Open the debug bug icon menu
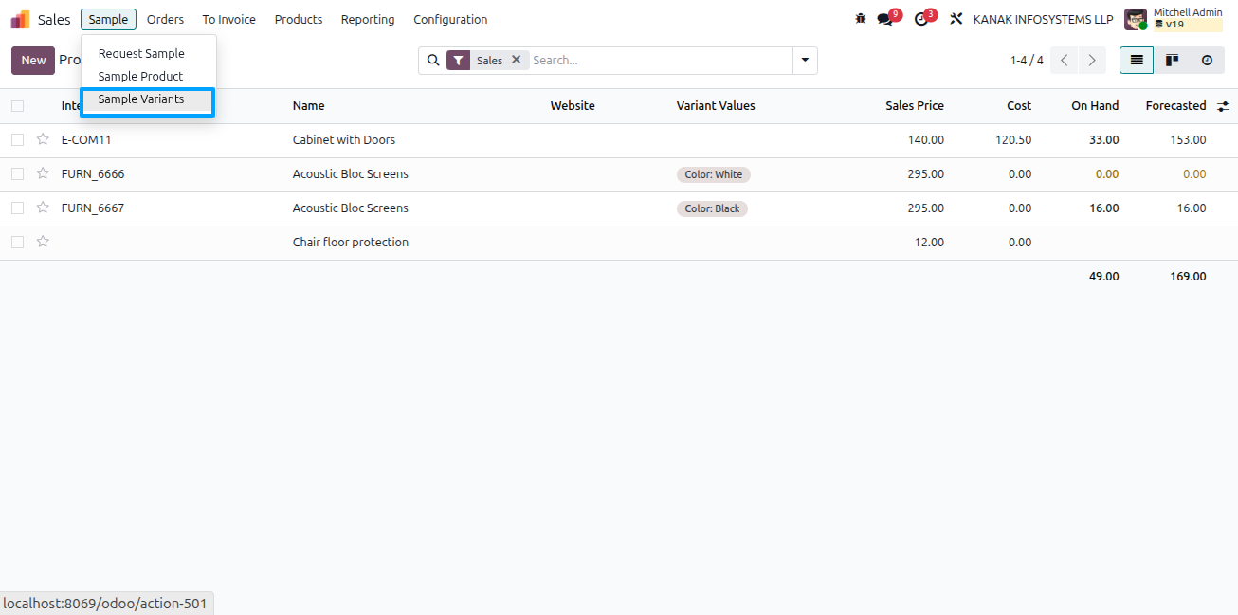 point(861,19)
